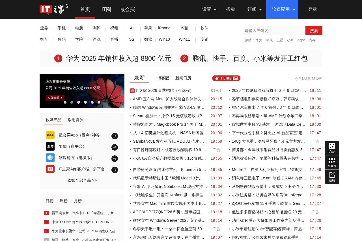The image size is (362, 241).
Task: Open article Model Y L 在澳大利亚获批上市
Action: pyautogui.click(x=269, y=170)
